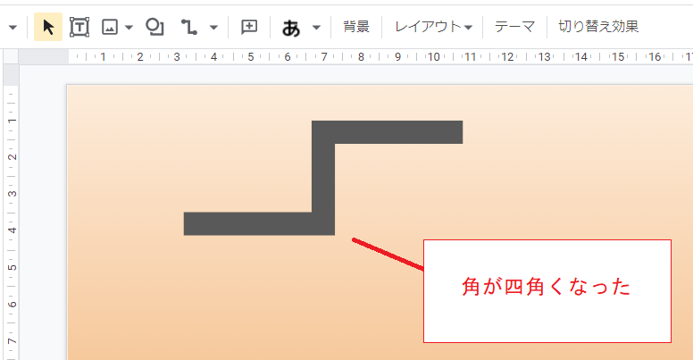Screen dimensions: 693x360
Task: Open the 背景 background settings
Action: click(x=356, y=27)
